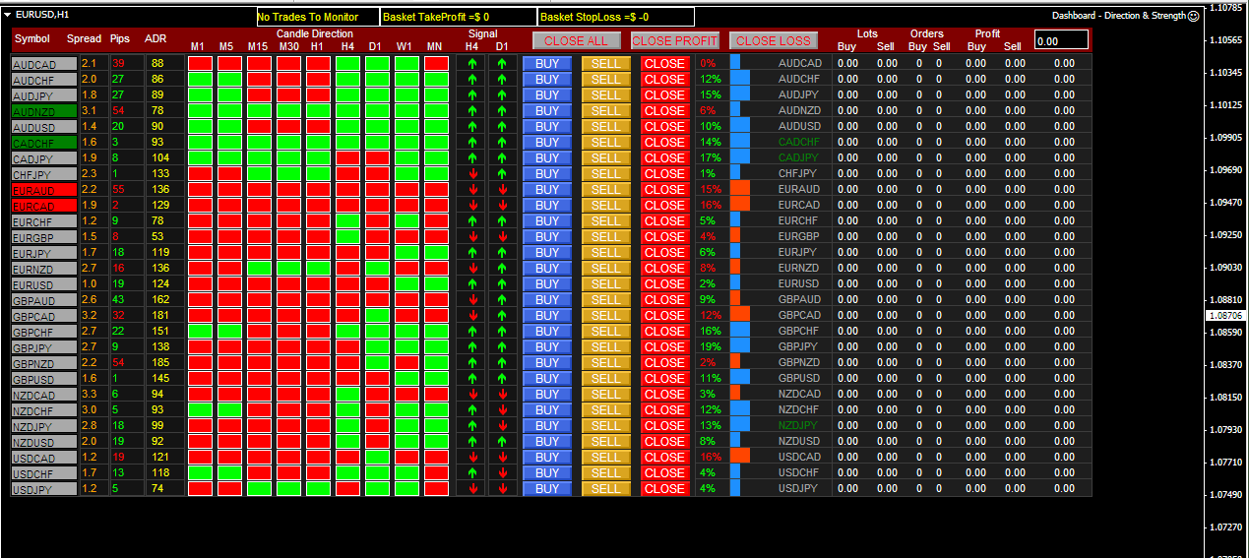1249x558 pixels.
Task: Click the red CLOSE button in EURUSD row
Action: (x=665, y=283)
